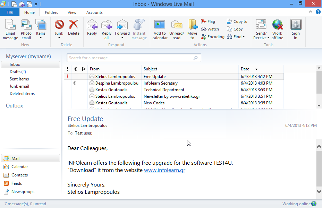Select the Myserver (myname) account
This screenshot has width=322, height=208.
tap(28, 57)
